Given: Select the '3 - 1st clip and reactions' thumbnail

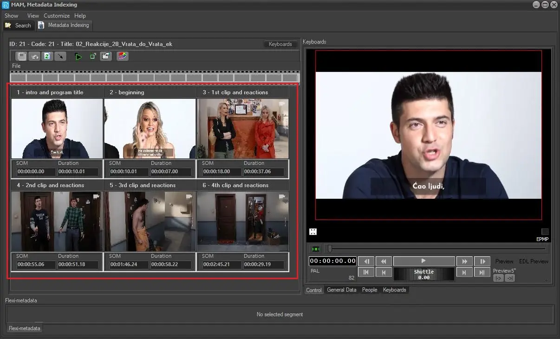Looking at the screenshot, I should [x=243, y=129].
